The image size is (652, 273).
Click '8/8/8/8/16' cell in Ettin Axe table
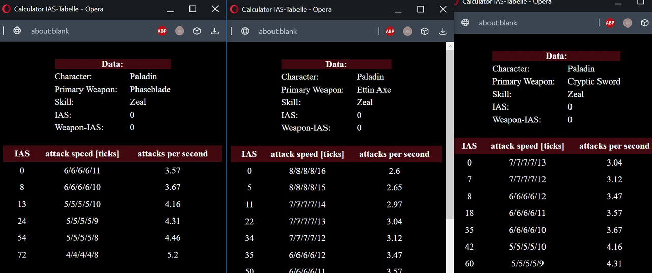307,171
